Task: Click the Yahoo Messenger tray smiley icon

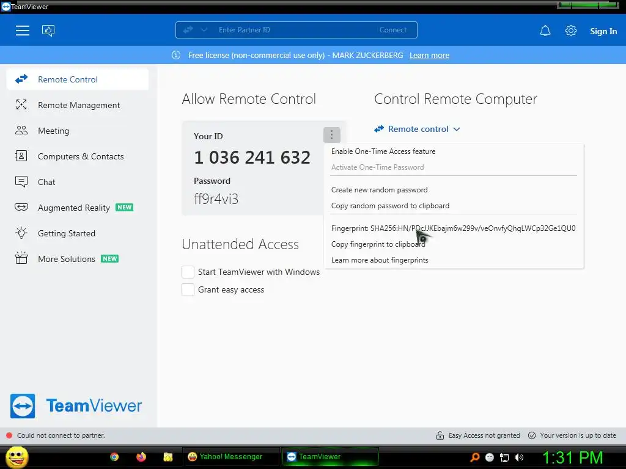Action: click(x=490, y=457)
